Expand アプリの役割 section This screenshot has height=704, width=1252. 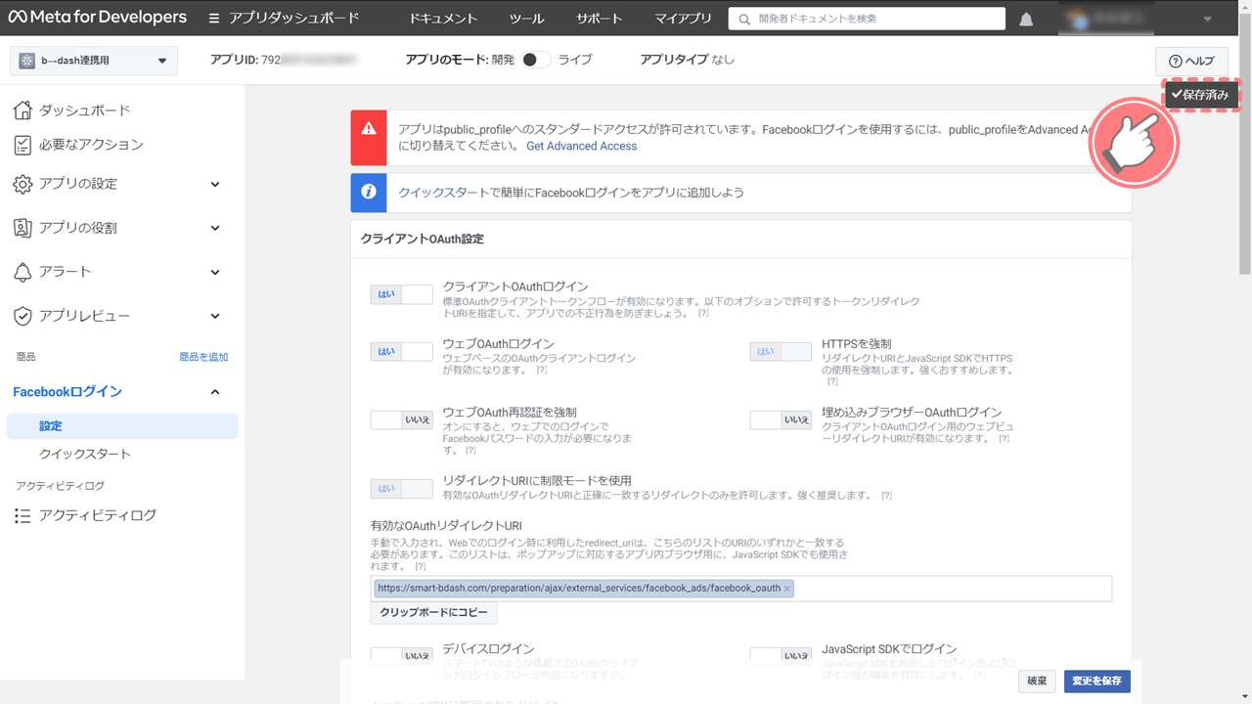point(215,228)
